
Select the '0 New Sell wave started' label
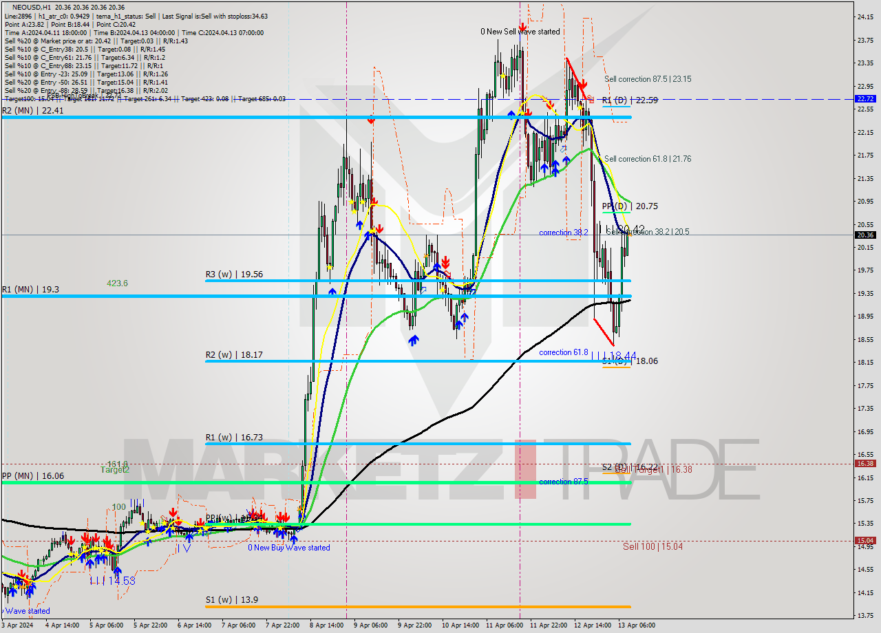[520, 32]
